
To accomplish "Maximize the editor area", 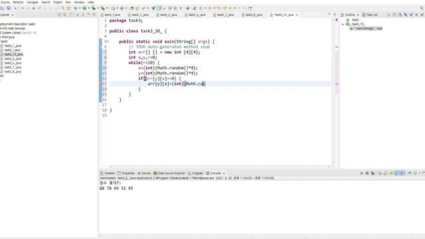I will [335, 15].
